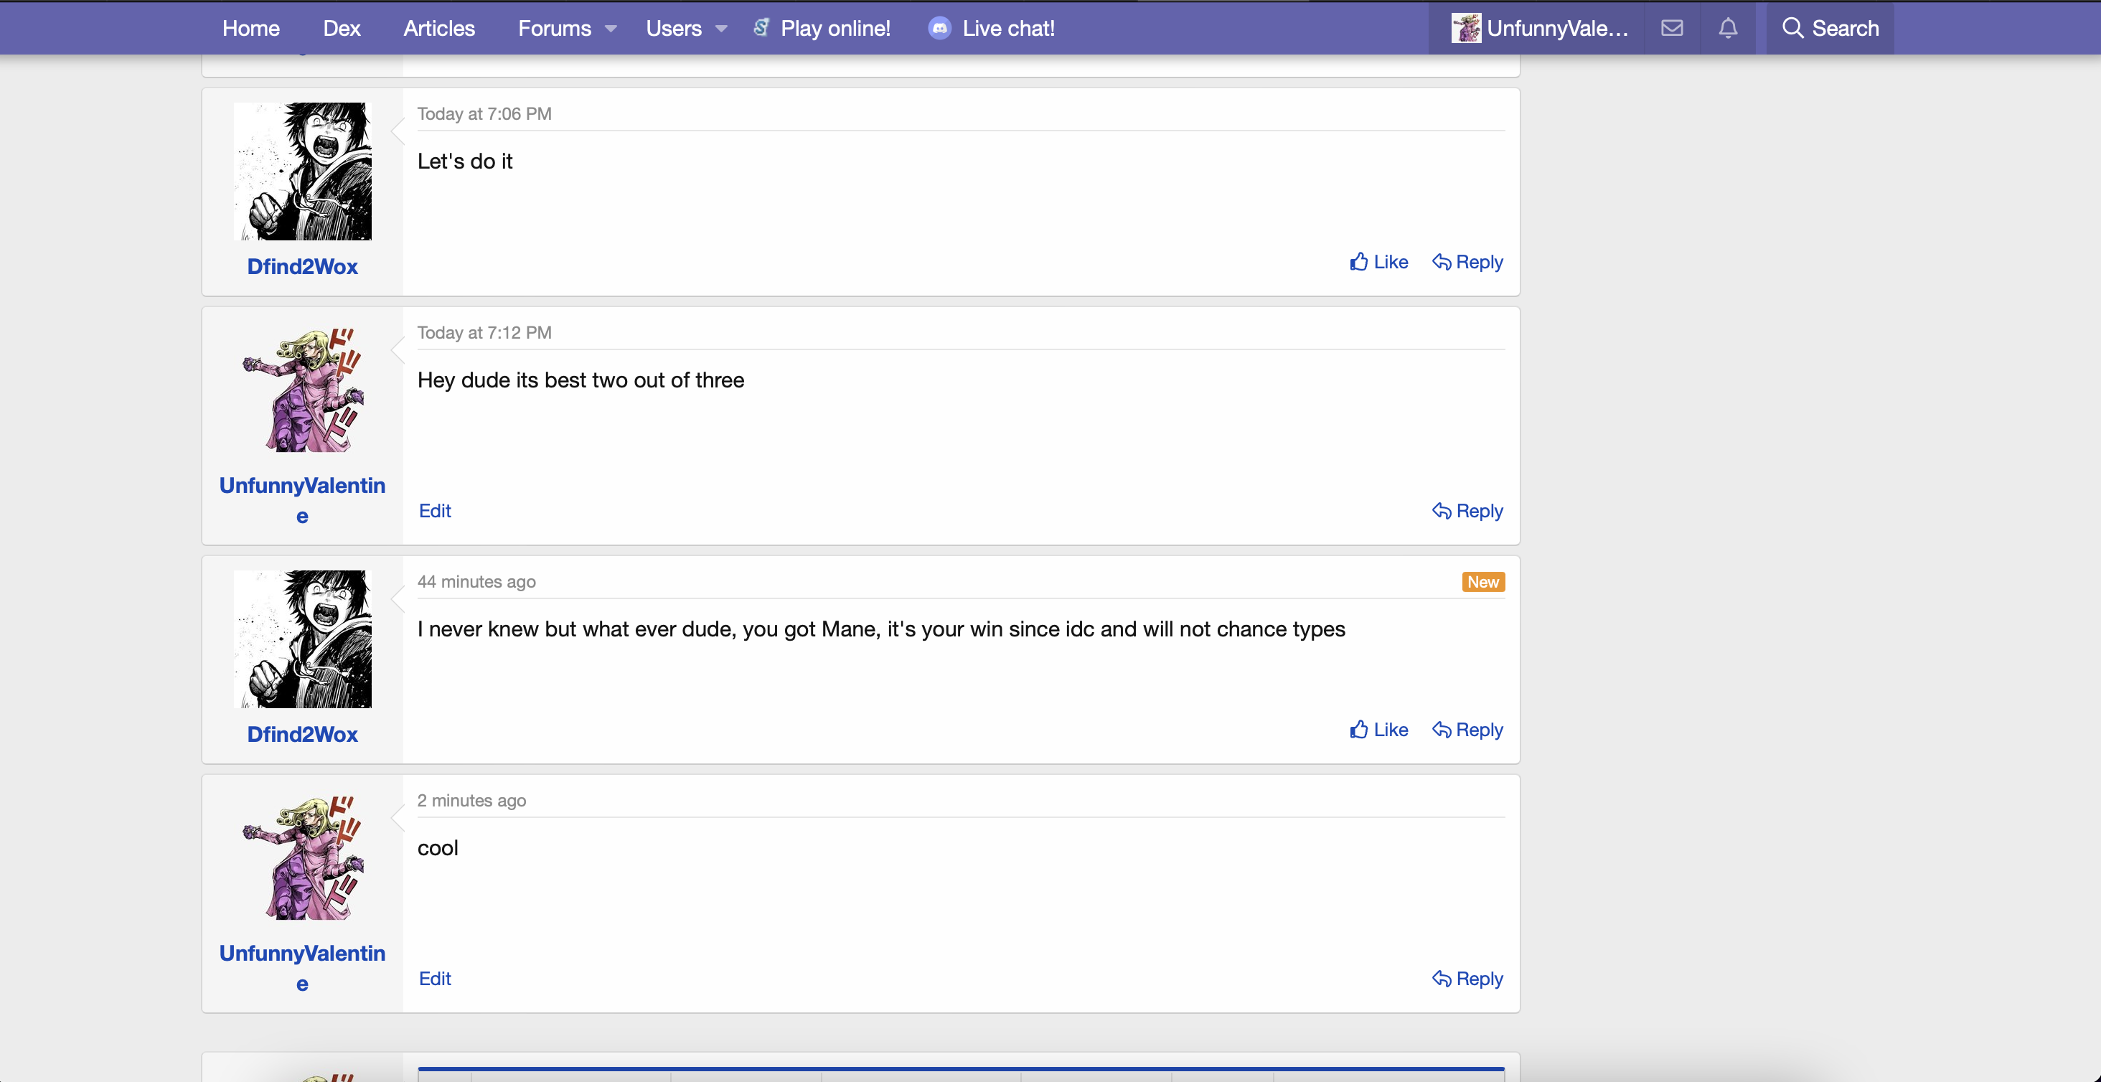Open the Discord Live chat link
Screen dimensions: 2101x1082
(x=991, y=29)
